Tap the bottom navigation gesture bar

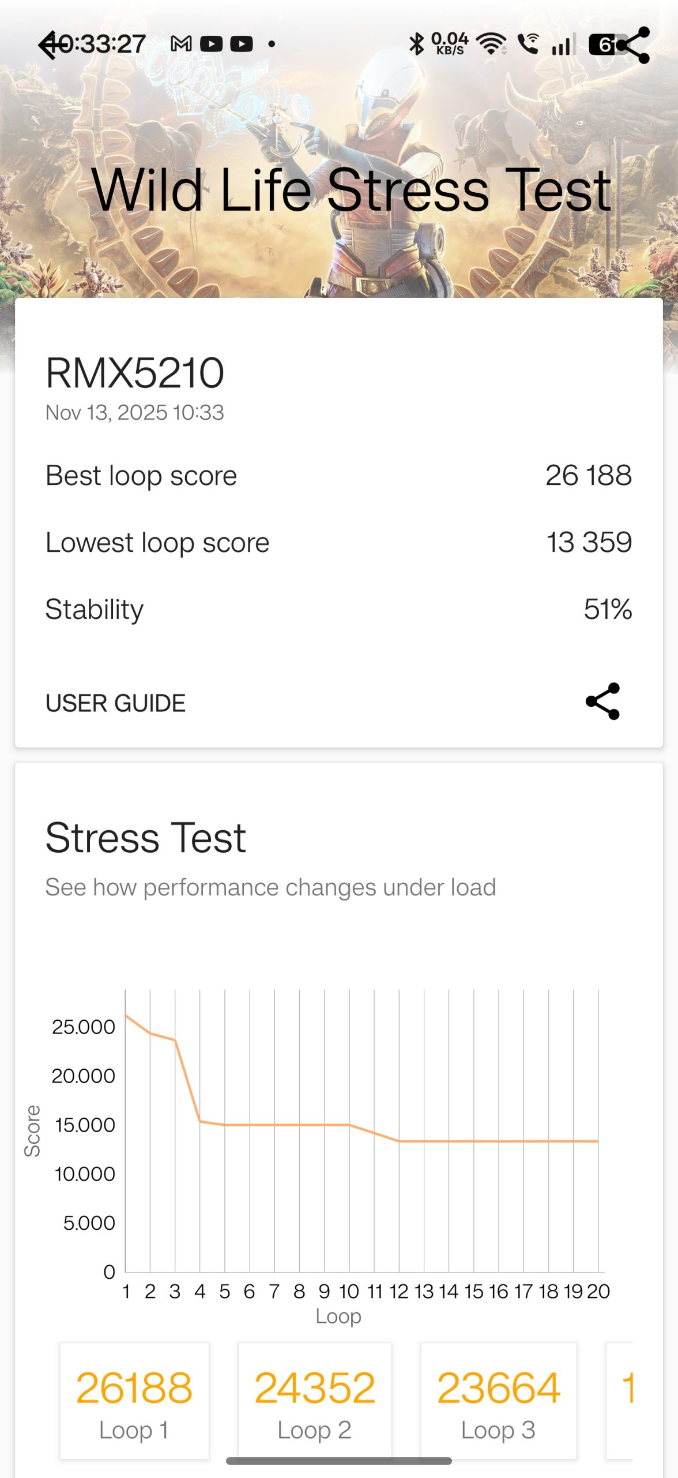point(339,1461)
